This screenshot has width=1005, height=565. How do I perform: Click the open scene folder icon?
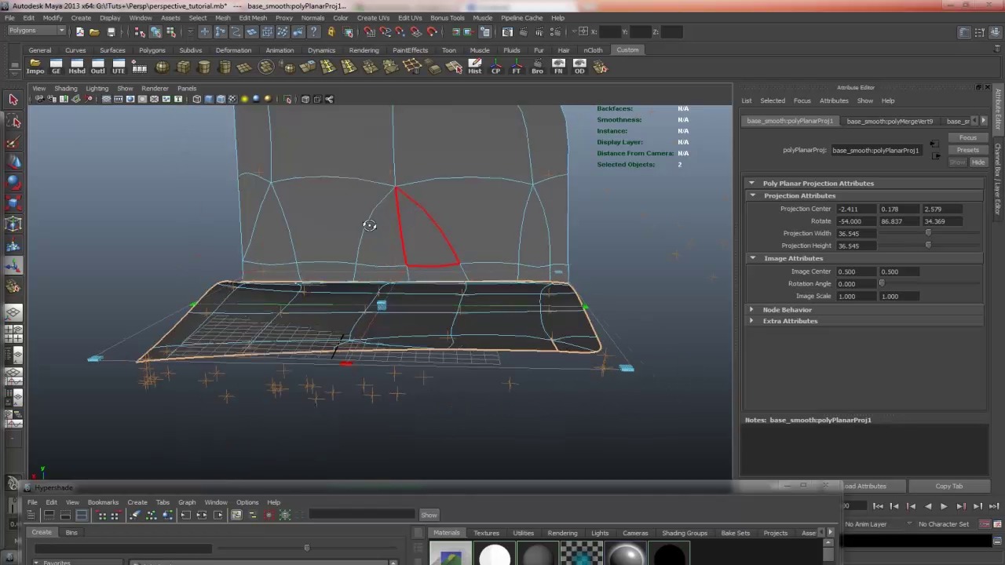(x=94, y=32)
